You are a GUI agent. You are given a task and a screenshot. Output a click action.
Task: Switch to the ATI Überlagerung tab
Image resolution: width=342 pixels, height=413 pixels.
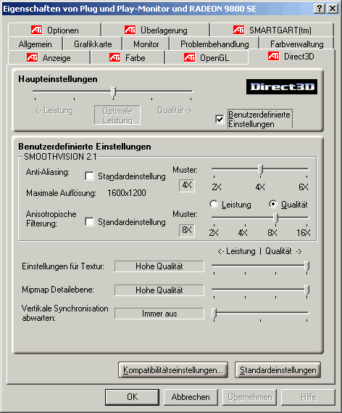coord(156,30)
